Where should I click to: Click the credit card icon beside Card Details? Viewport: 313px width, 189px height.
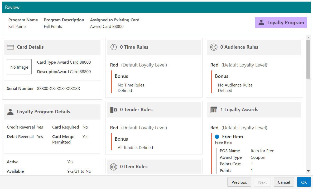[10, 47]
